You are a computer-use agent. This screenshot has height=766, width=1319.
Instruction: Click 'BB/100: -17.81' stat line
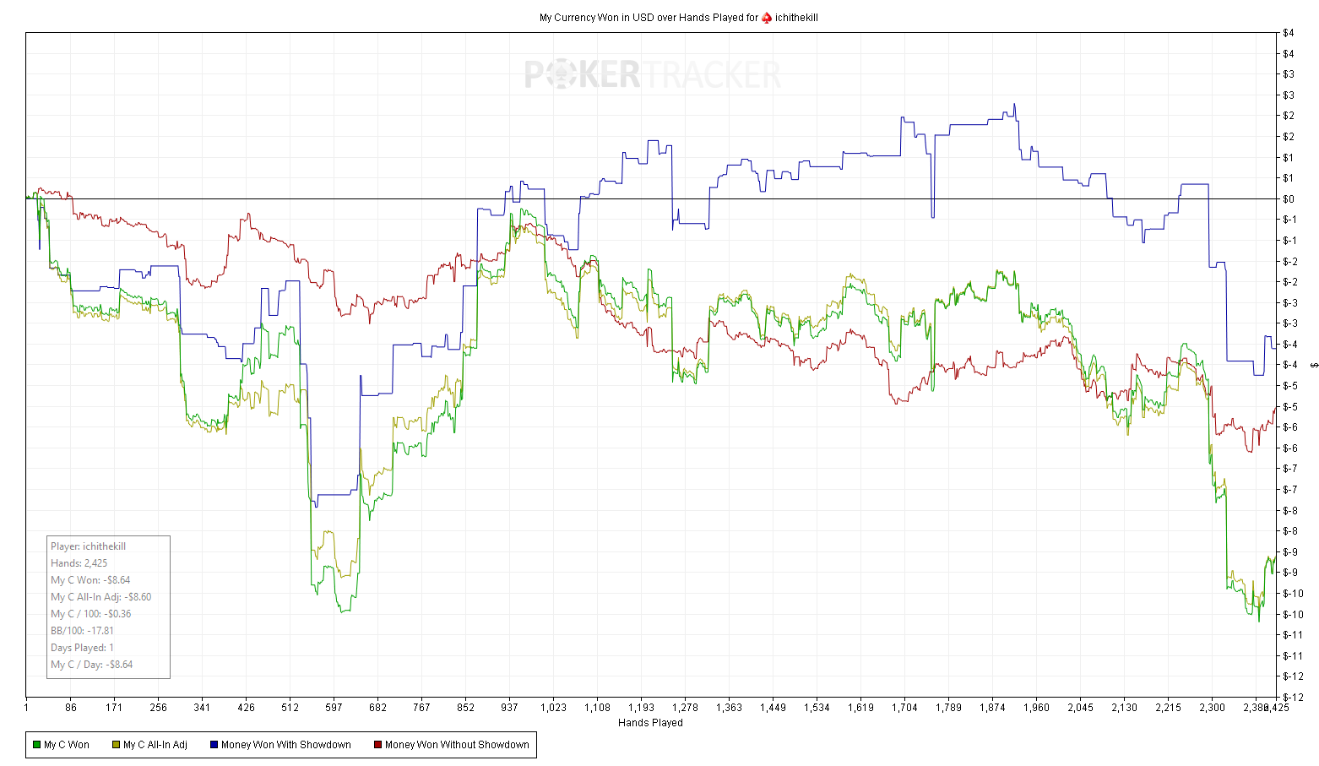coord(82,631)
